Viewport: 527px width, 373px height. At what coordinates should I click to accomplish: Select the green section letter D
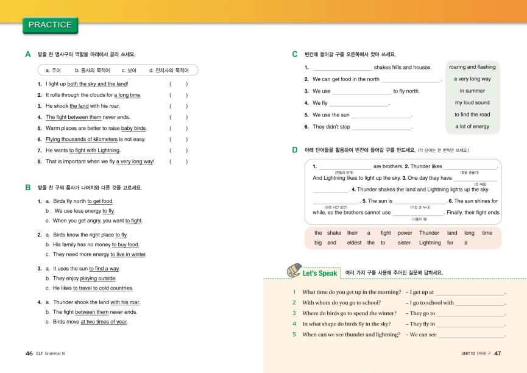(x=295, y=150)
